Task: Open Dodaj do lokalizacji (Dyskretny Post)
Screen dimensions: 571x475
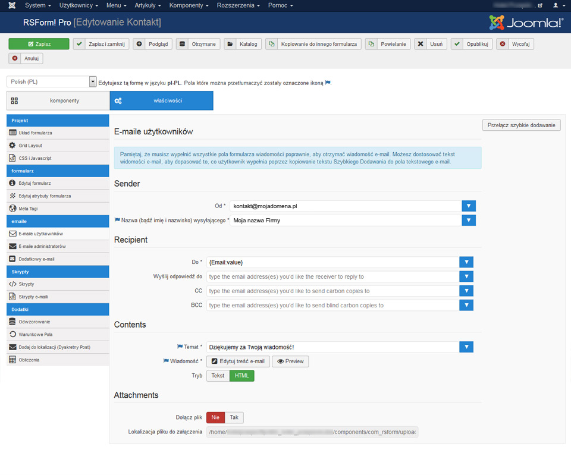Action: pos(58,347)
